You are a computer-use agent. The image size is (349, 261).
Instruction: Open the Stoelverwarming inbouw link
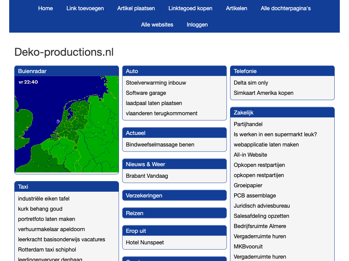pyautogui.click(x=156, y=83)
